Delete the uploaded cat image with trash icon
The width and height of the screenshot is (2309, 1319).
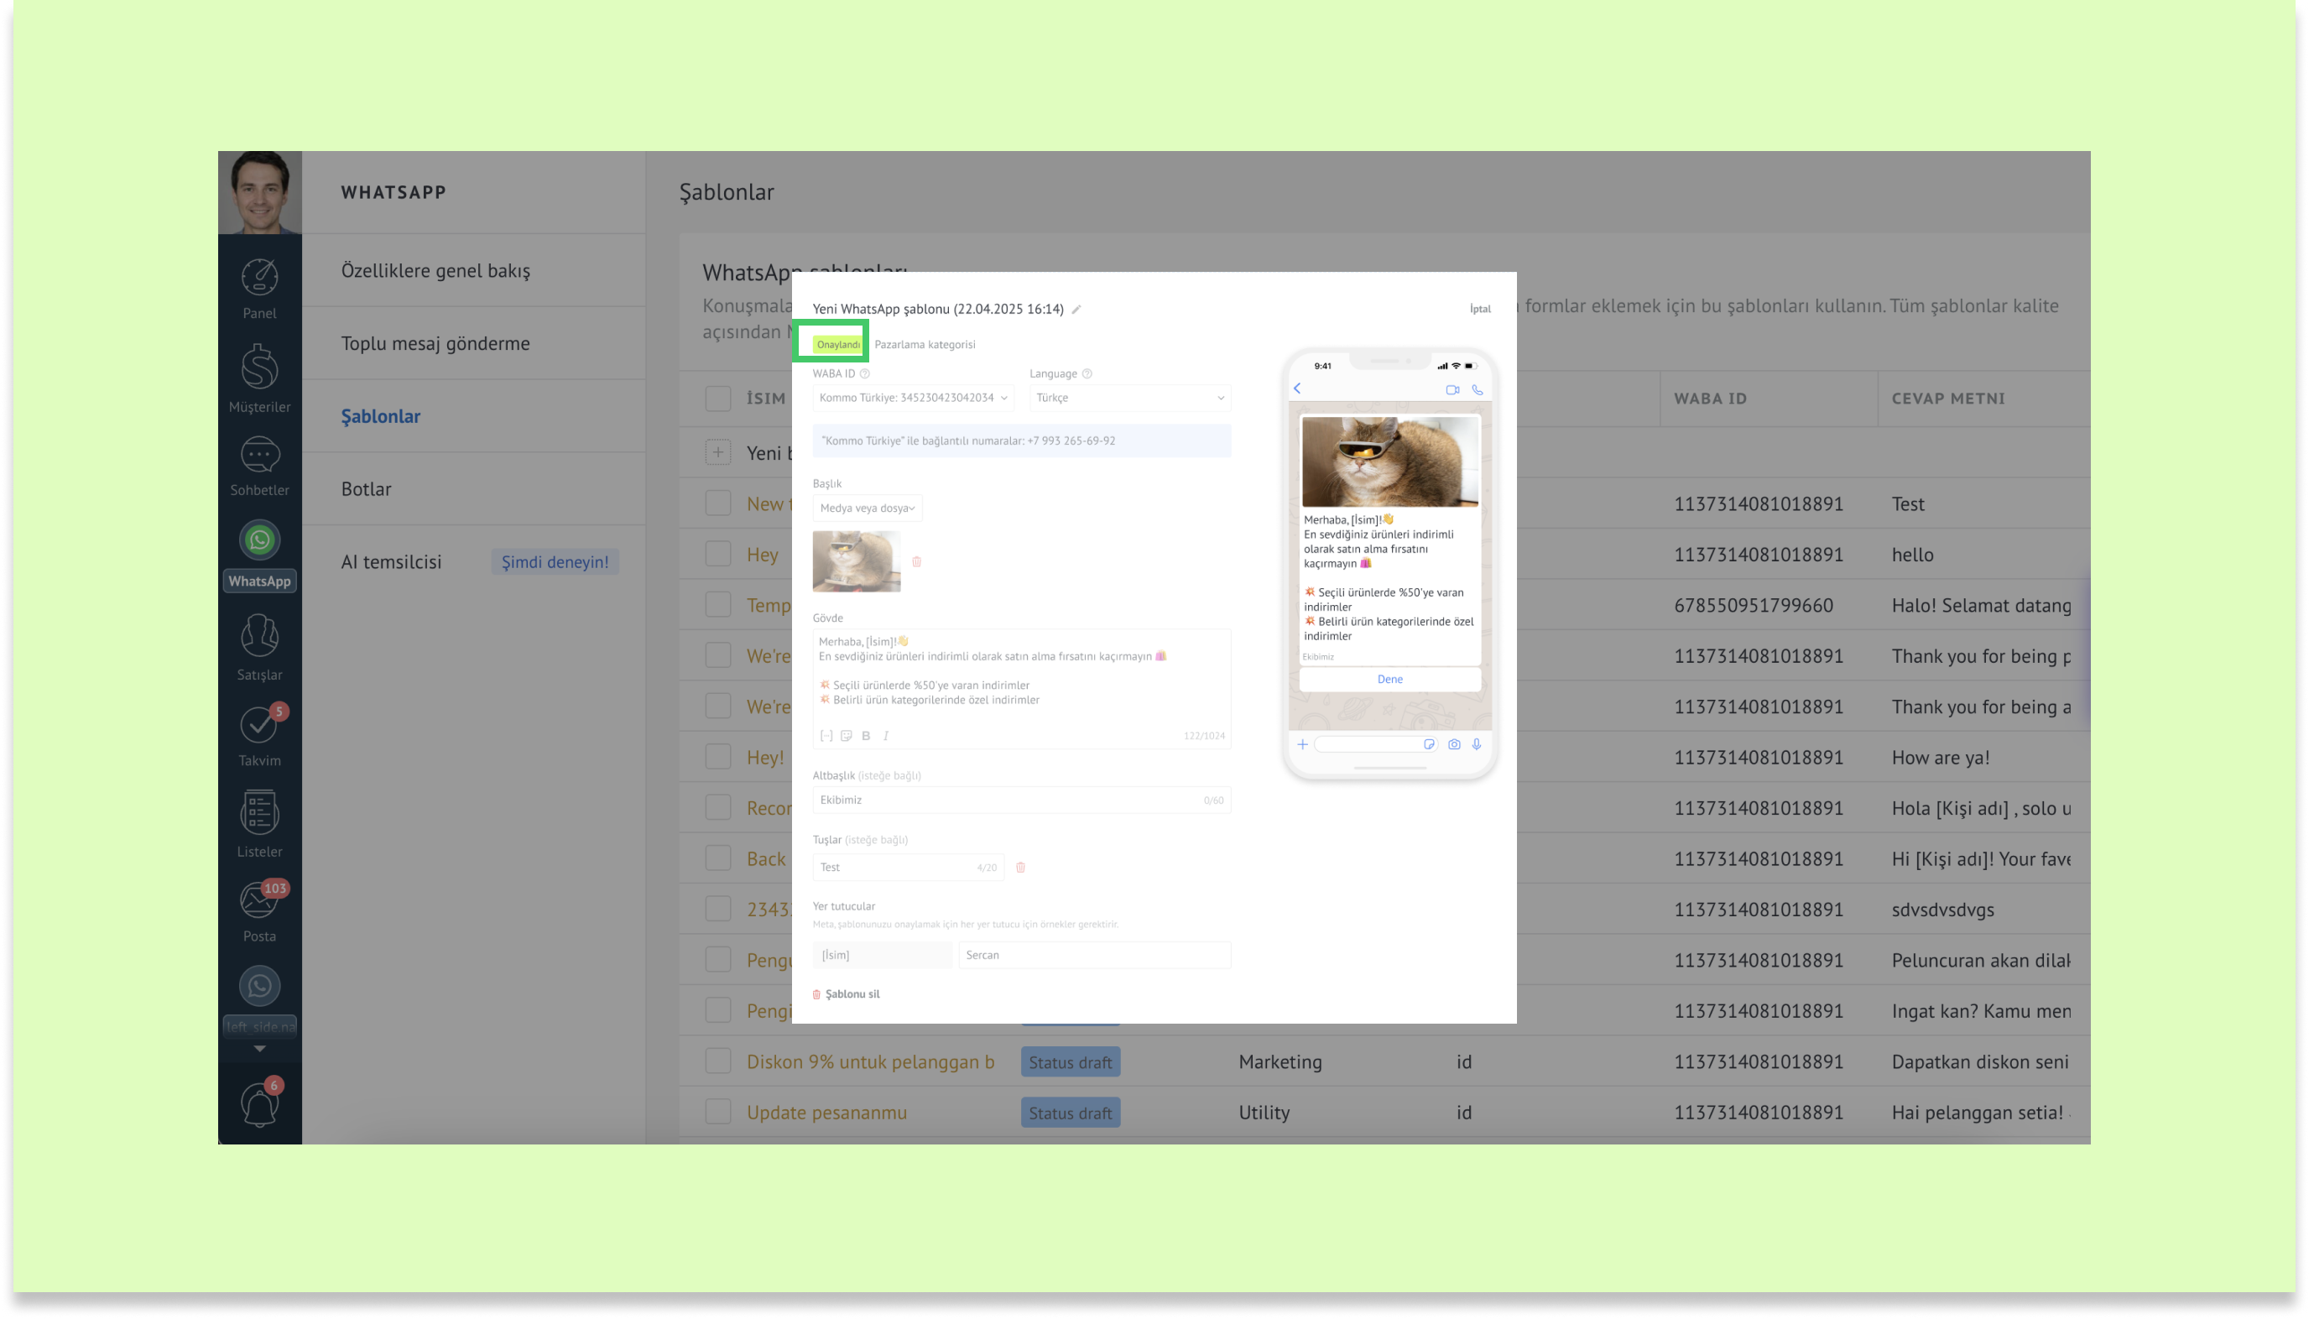(x=916, y=561)
